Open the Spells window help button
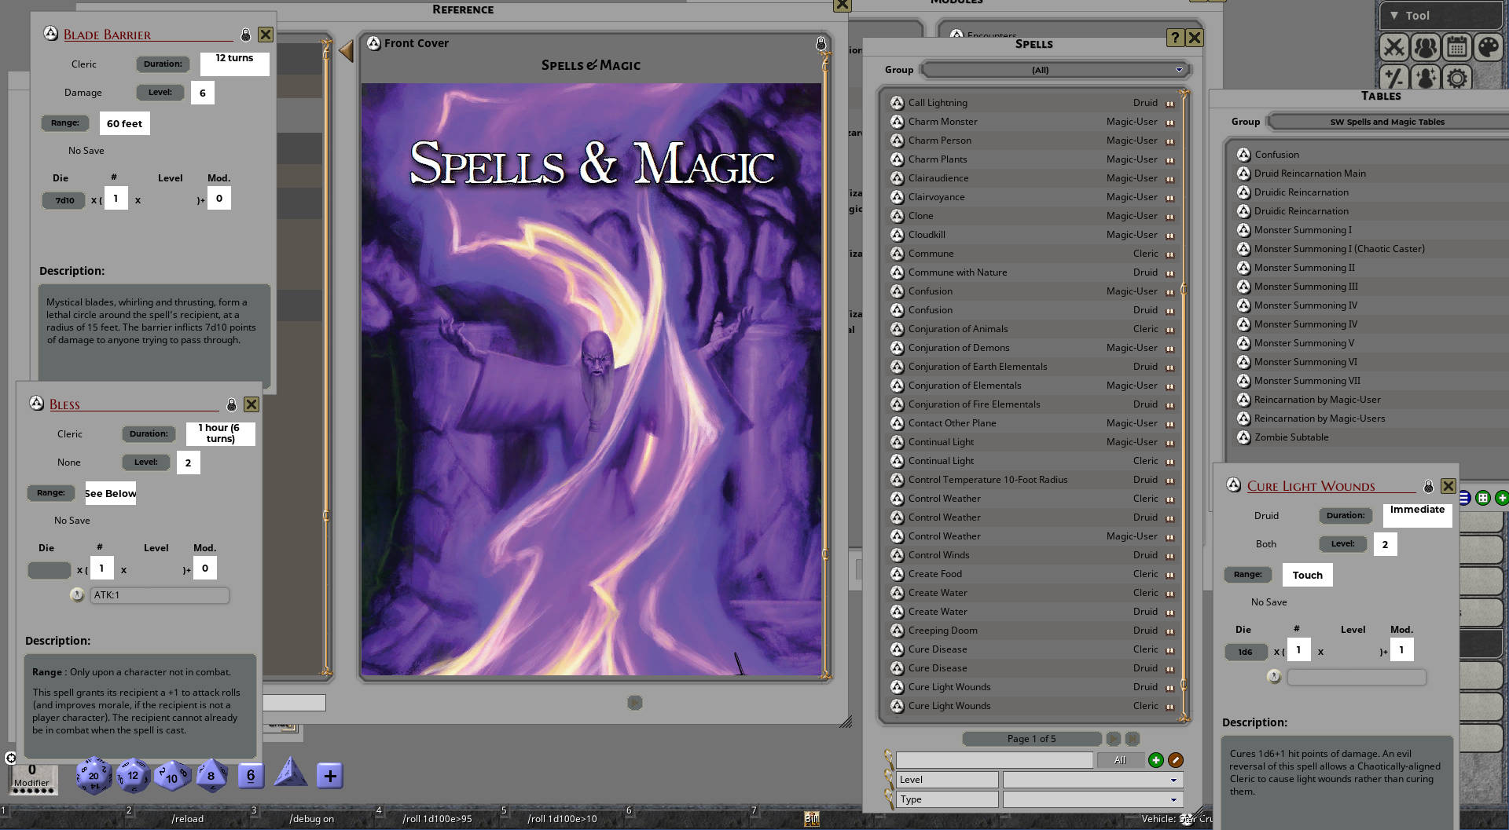Screen dimensions: 1509x830 pos(1174,37)
